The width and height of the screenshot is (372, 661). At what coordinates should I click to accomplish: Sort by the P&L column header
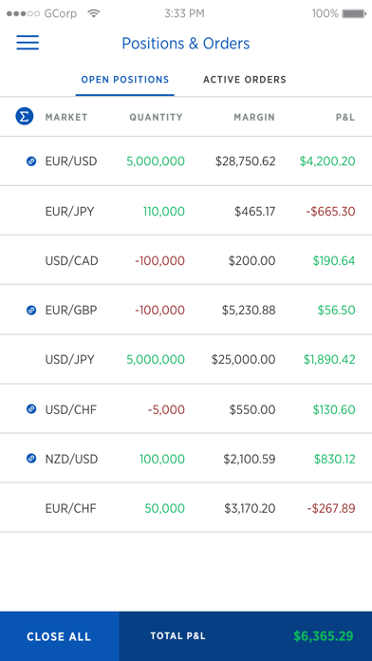[x=345, y=117]
